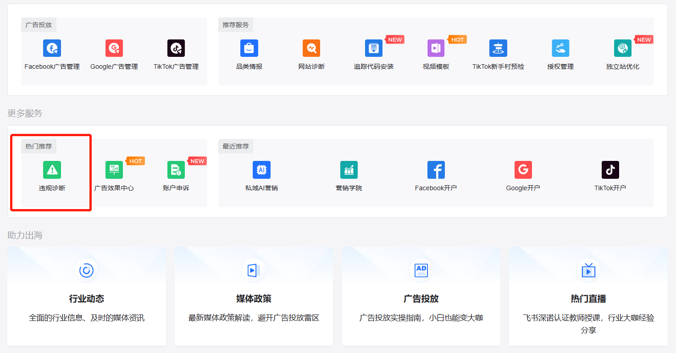Click the 行业动态 card title
This screenshot has width=676, height=353.
[x=86, y=299]
